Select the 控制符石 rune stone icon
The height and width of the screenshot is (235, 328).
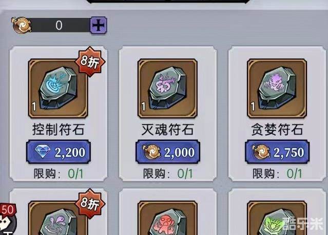click(x=58, y=89)
